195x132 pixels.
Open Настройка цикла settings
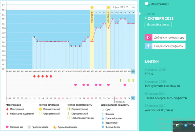click(x=158, y=24)
